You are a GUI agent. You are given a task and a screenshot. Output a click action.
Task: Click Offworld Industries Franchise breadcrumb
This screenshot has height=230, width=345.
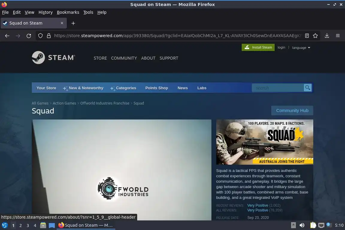point(105,103)
